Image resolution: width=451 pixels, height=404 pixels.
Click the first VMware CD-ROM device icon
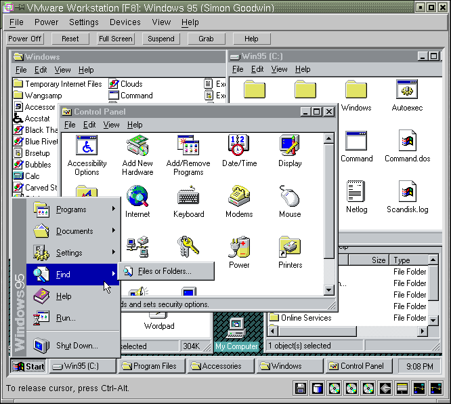click(x=335, y=388)
